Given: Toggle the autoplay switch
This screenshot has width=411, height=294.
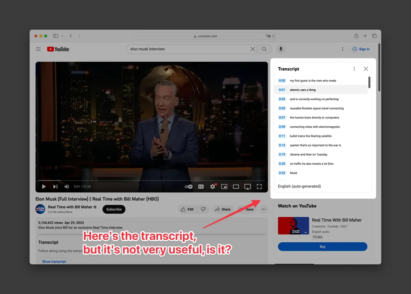Looking at the screenshot, I should coord(188,187).
